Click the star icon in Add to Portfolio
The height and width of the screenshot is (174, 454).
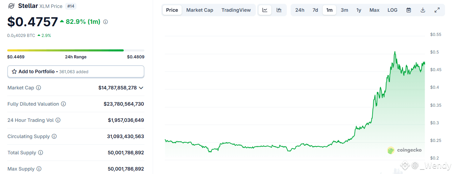click(14, 71)
